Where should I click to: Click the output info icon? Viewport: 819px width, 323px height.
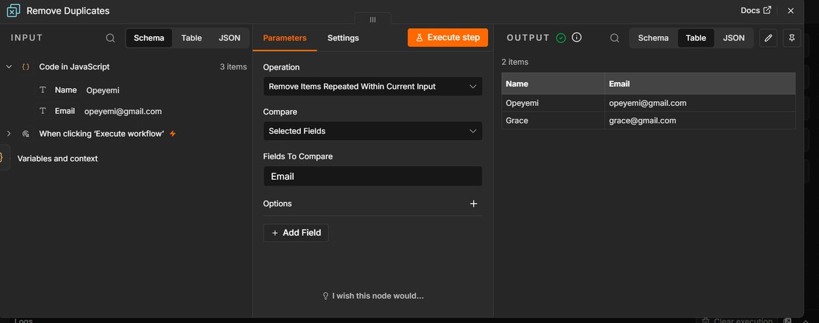[x=577, y=38]
